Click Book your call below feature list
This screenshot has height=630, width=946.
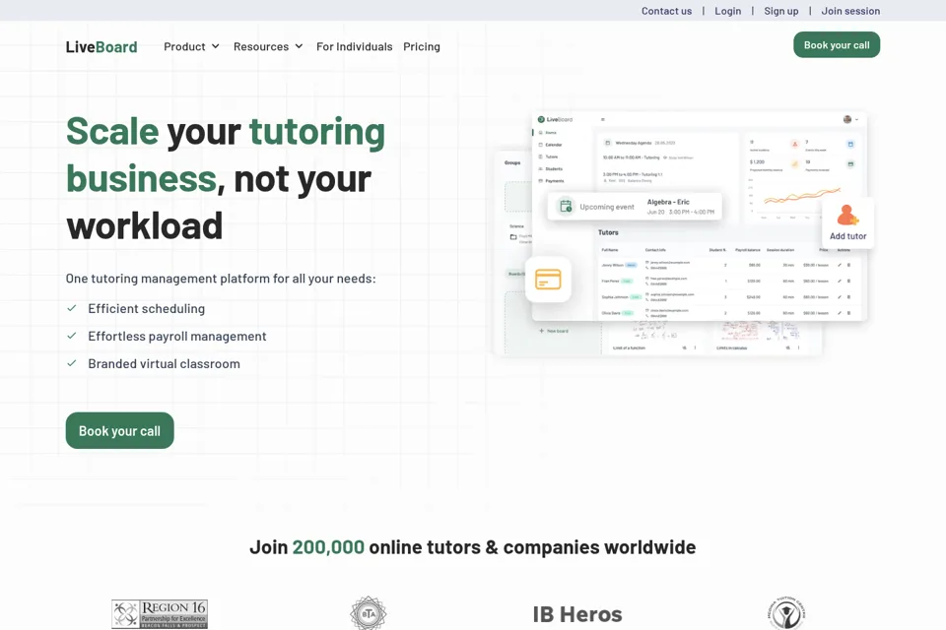click(119, 430)
